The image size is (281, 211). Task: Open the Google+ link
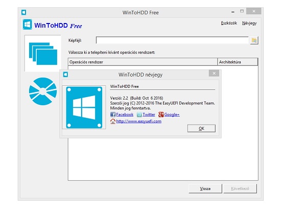point(172,114)
